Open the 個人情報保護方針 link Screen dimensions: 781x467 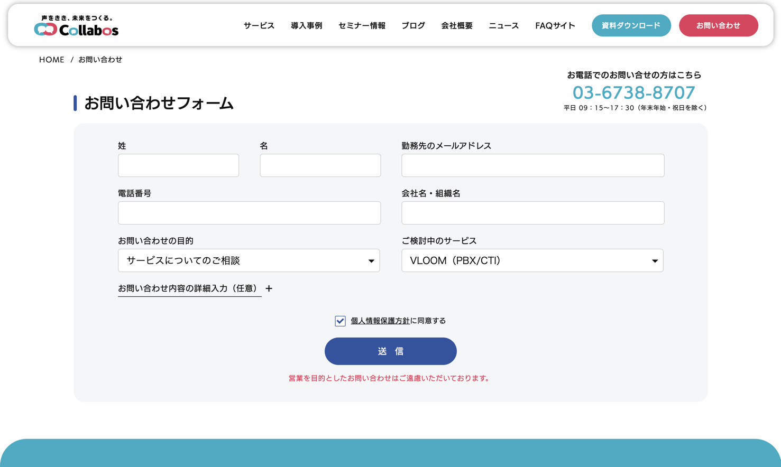coord(380,321)
